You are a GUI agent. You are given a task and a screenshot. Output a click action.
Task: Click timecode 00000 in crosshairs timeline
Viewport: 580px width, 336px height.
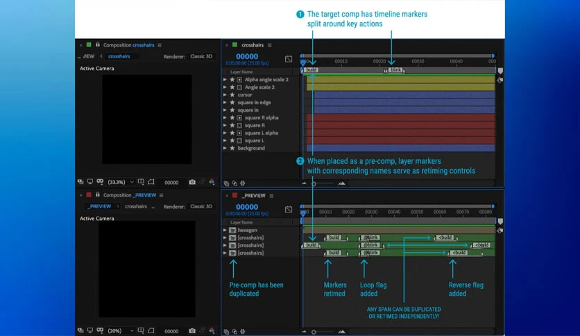pos(247,56)
